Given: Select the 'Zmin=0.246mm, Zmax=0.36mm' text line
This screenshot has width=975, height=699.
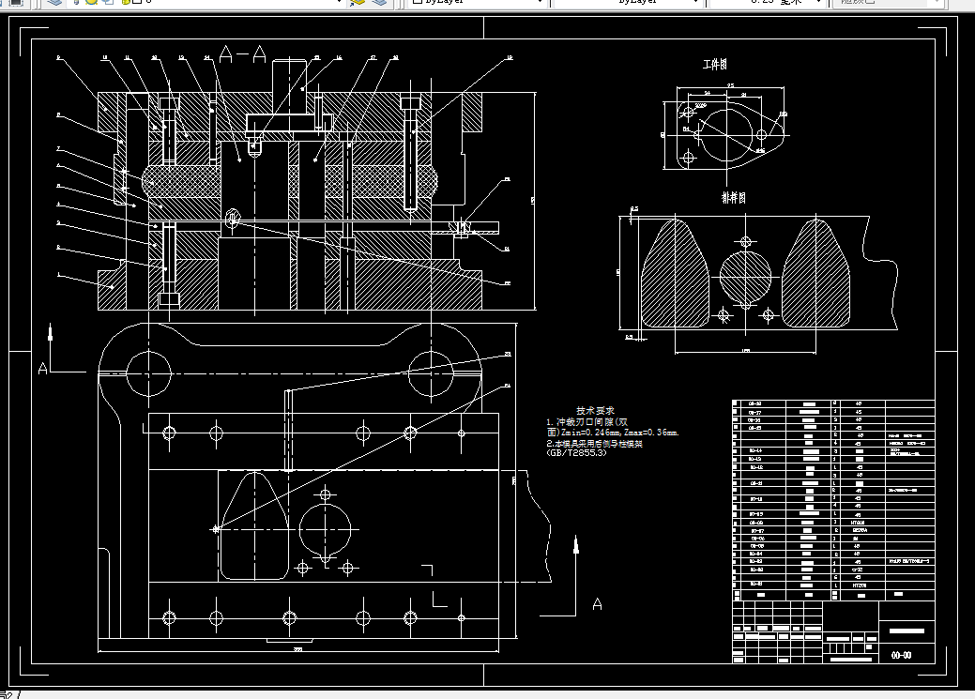Looking at the screenshot, I should pyautogui.click(x=619, y=433).
